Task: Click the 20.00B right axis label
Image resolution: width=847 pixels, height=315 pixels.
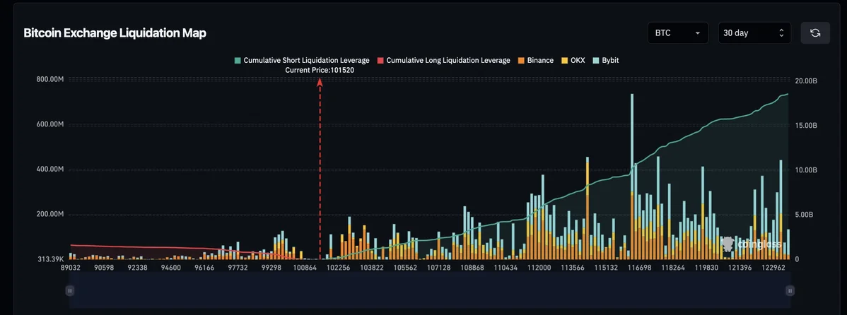Action: [x=806, y=81]
